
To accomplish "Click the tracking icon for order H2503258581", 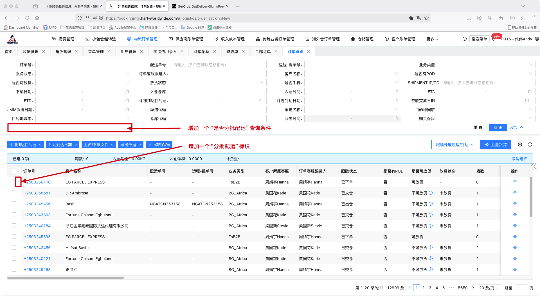I will click(515, 193).
